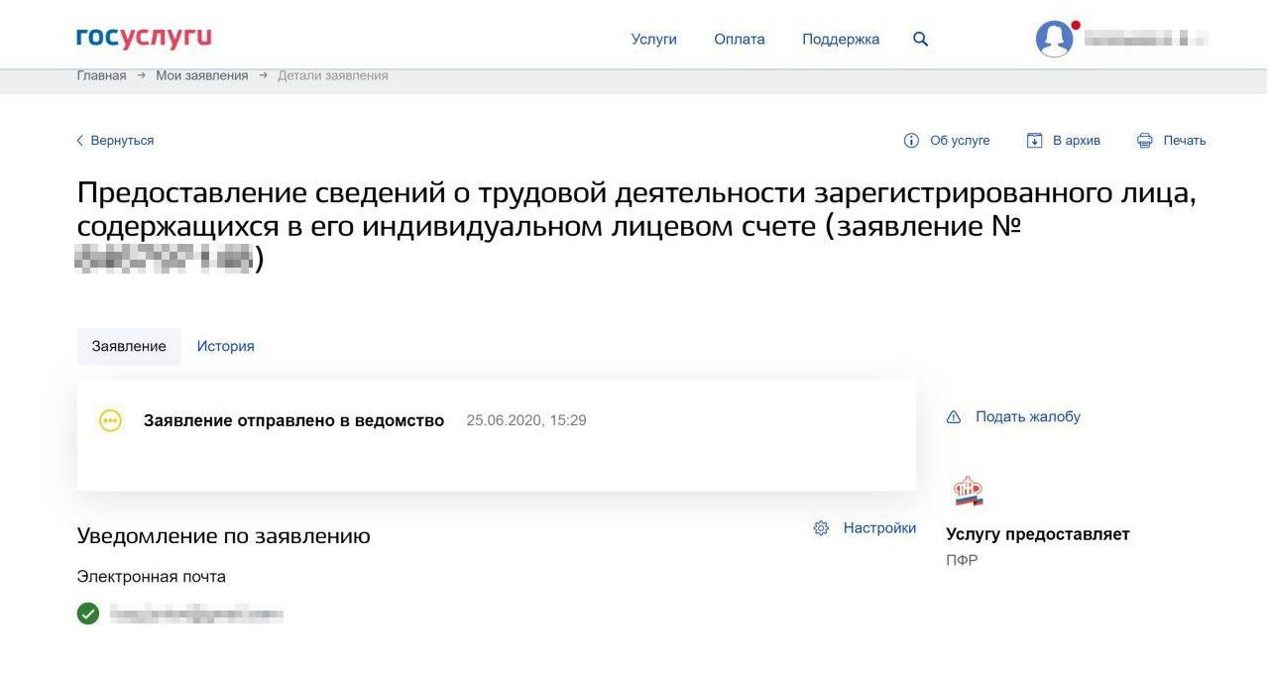Select the Заявление tab
1269x674 pixels.
click(129, 346)
